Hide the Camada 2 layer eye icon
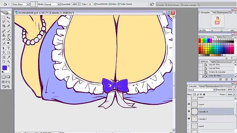 [189, 119]
